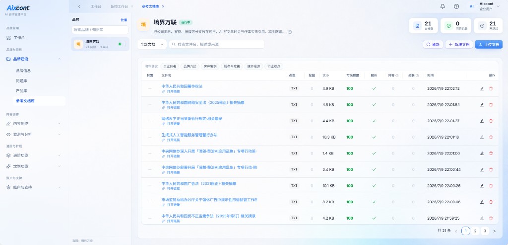Switch to the 监控工作台 tab

pos(119,6)
